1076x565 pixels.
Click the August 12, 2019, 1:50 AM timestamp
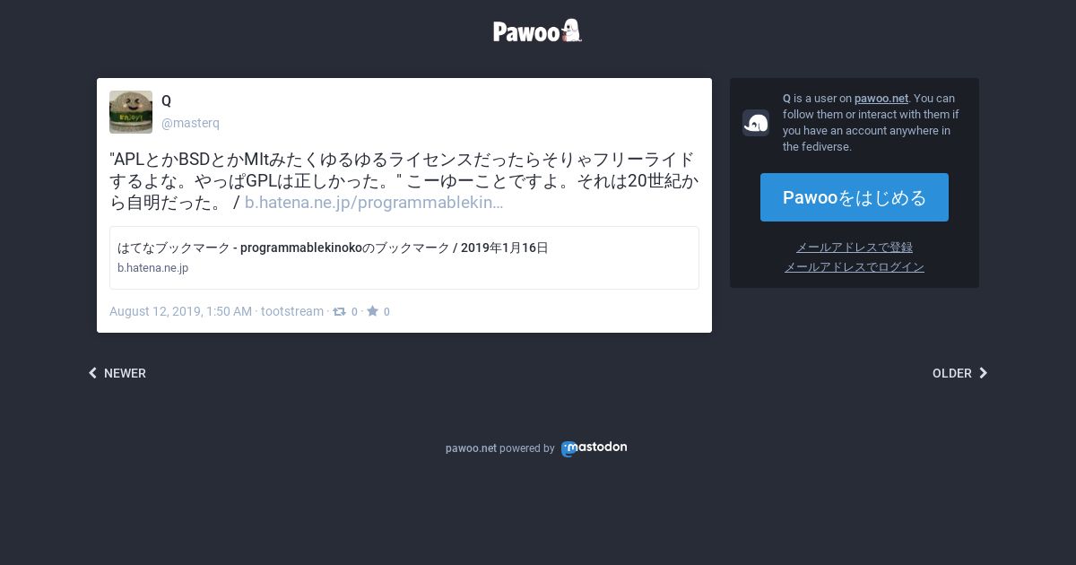pyautogui.click(x=180, y=311)
